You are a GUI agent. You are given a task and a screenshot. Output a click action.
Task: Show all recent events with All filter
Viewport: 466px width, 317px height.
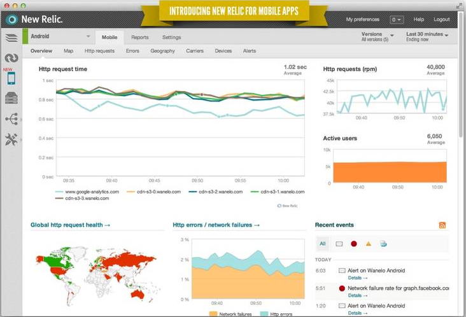coord(323,244)
